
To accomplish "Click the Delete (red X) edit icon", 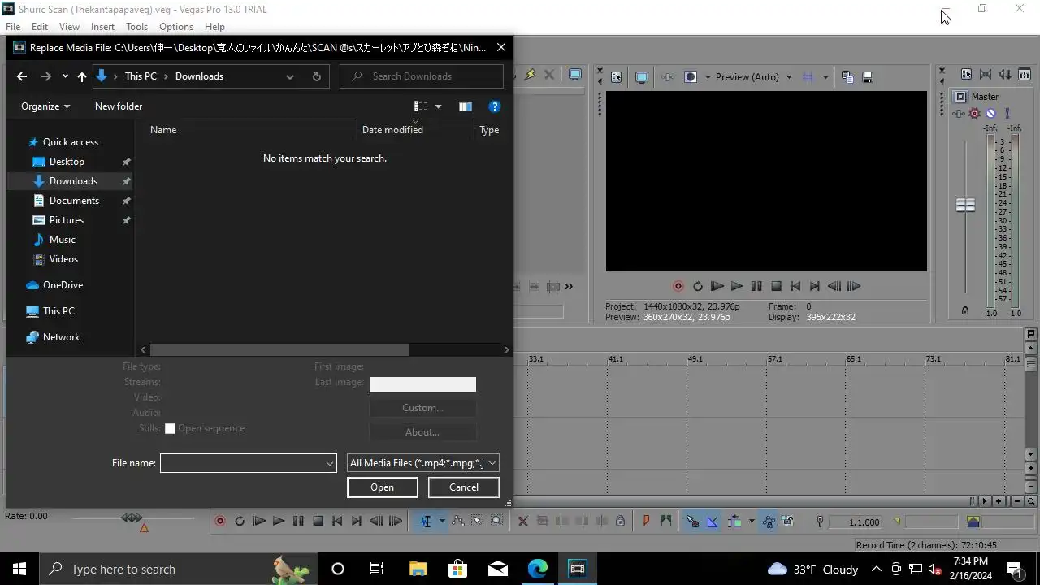I will 523,522.
